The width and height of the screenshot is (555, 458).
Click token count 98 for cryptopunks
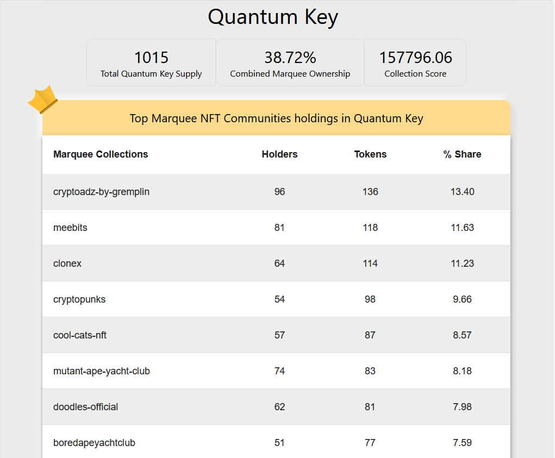point(370,299)
